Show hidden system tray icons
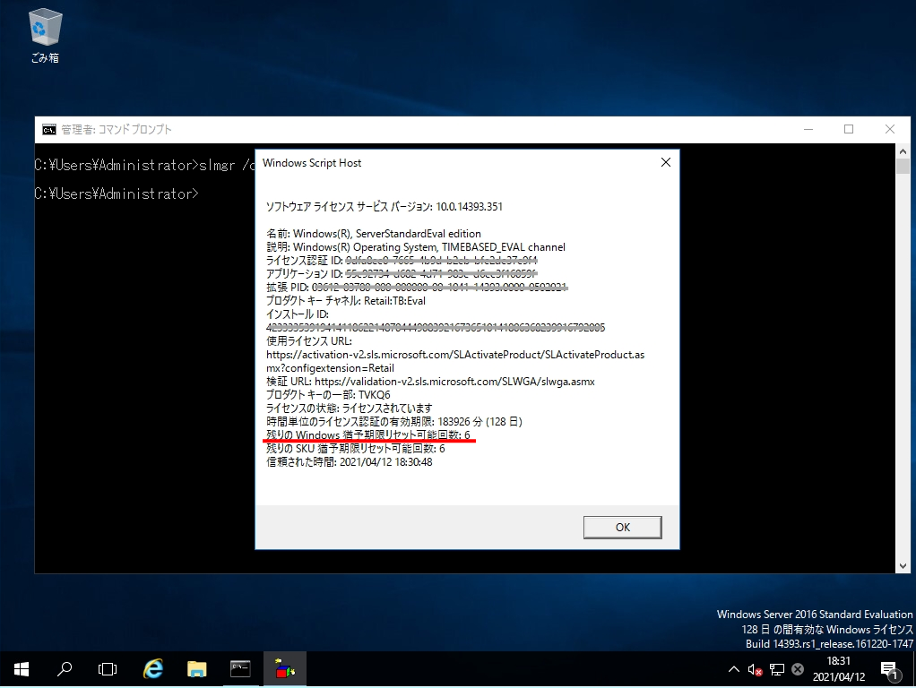 [x=734, y=669]
